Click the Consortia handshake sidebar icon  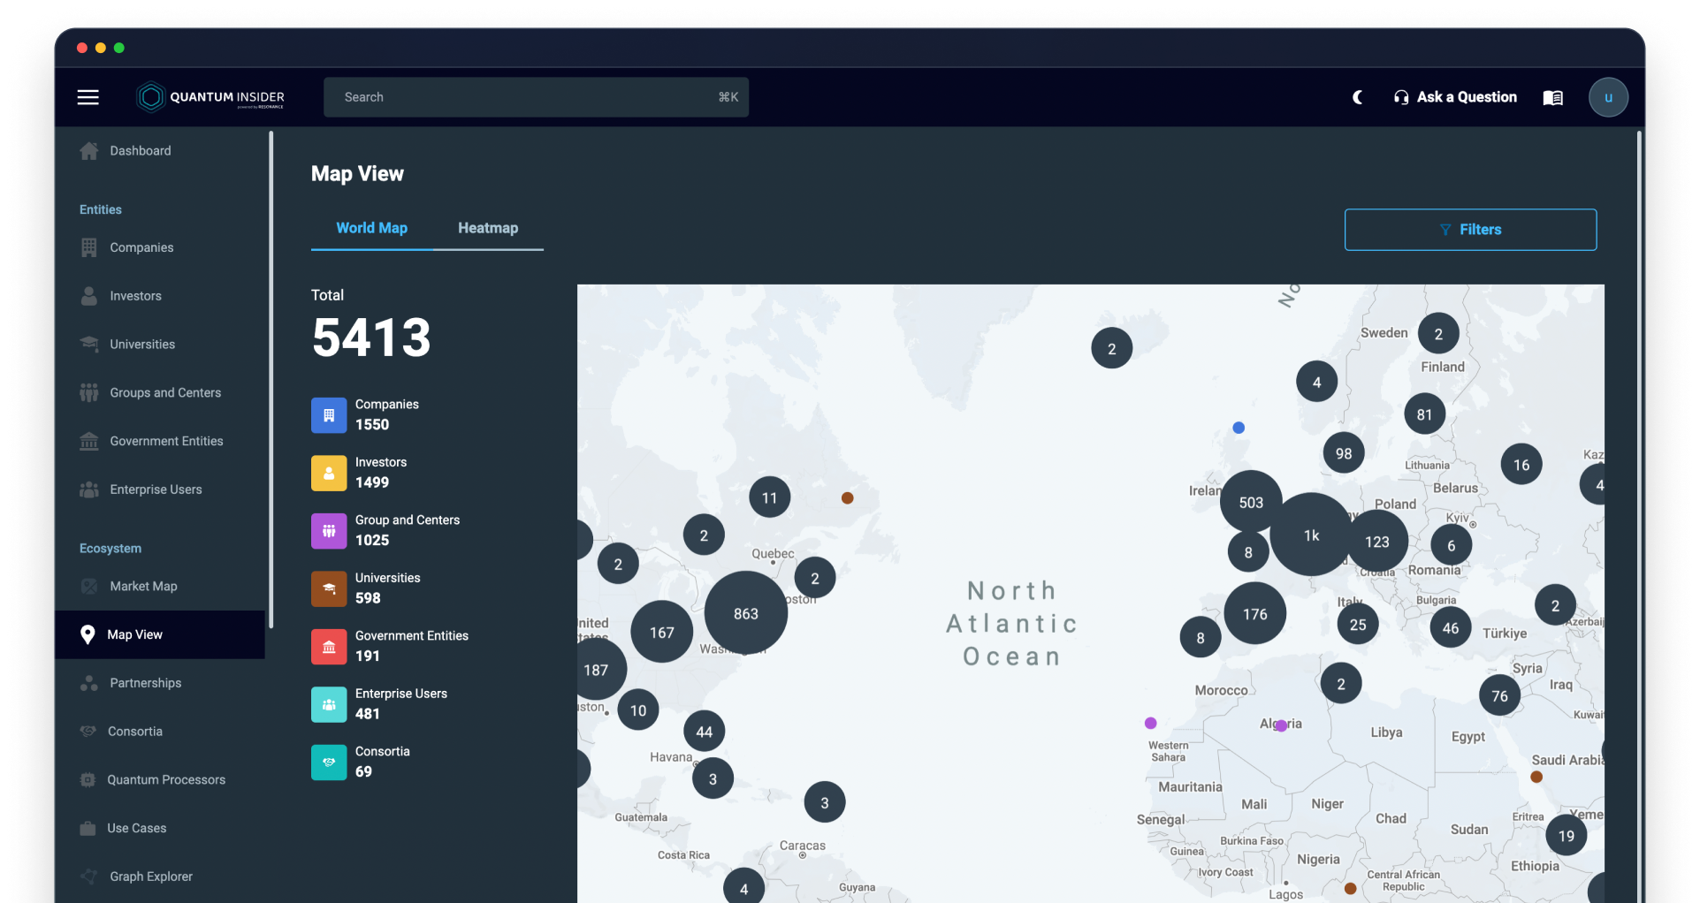(88, 731)
